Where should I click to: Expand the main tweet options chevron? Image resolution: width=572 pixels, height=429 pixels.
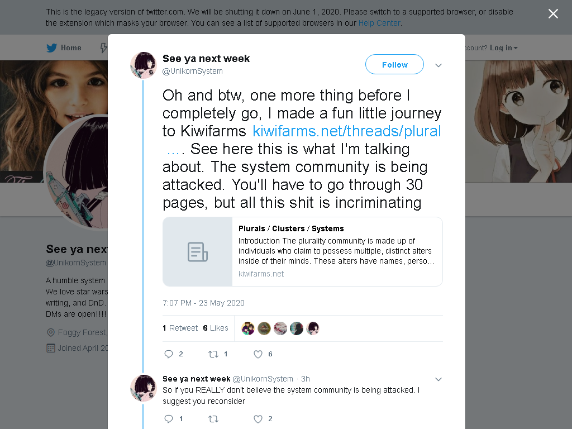(x=438, y=65)
